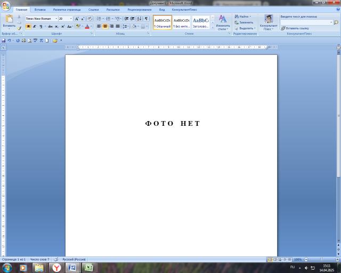The width and height of the screenshot is (341, 273).
Task: Click the ConsultantPlus search magnifier icon
Action: click(x=336, y=22)
